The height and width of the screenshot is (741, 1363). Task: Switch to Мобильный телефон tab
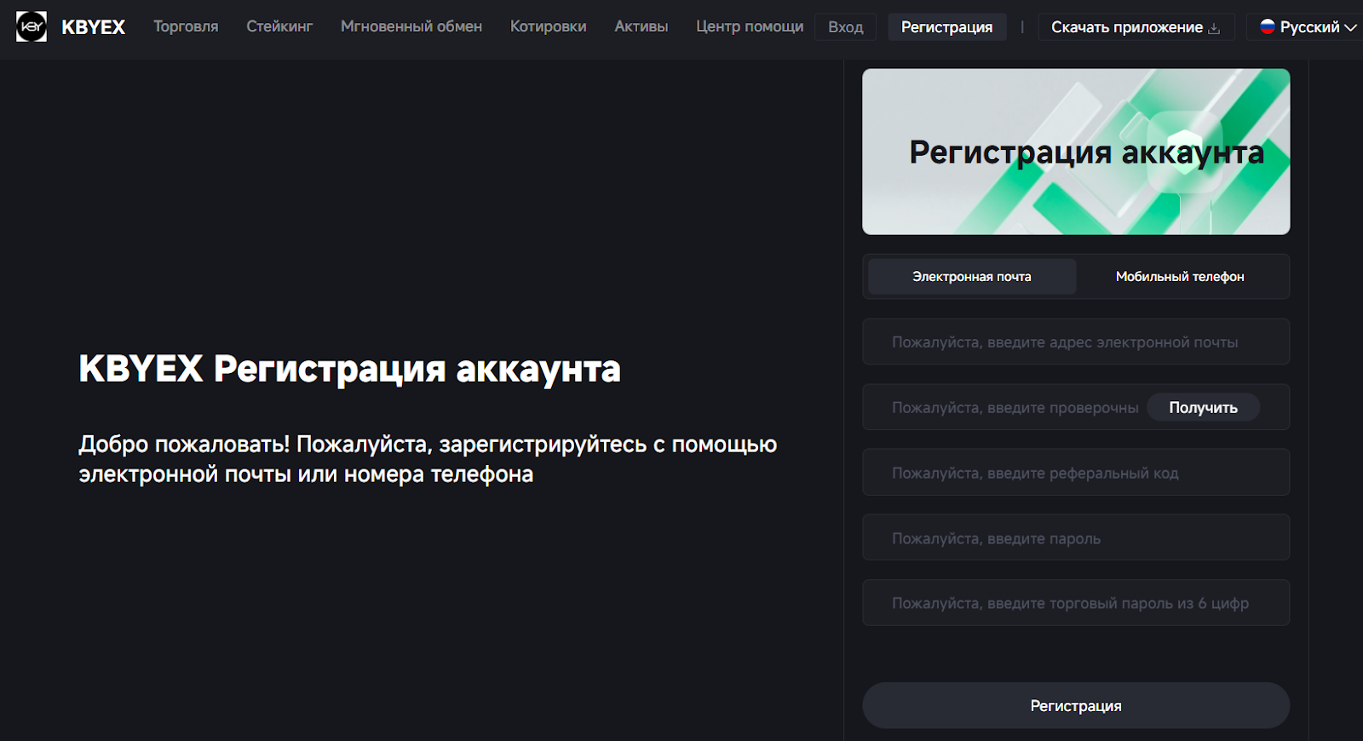1180,277
